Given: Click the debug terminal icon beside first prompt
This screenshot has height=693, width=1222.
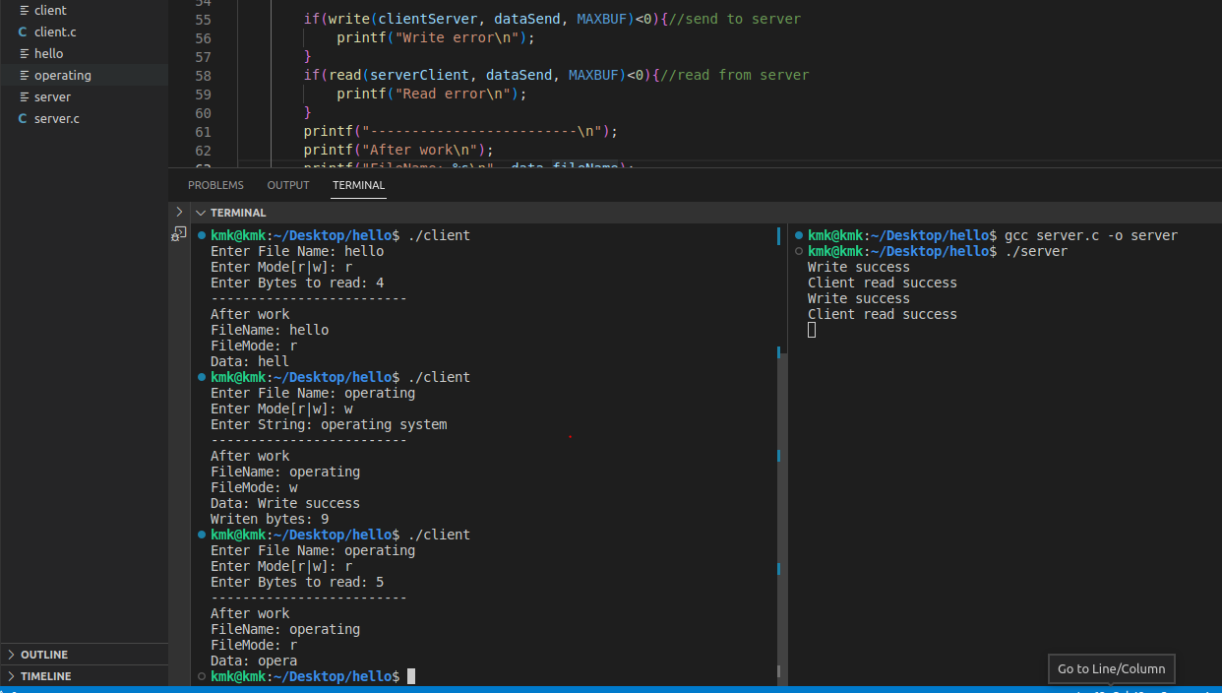Looking at the screenshot, I should (x=178, y=234).
